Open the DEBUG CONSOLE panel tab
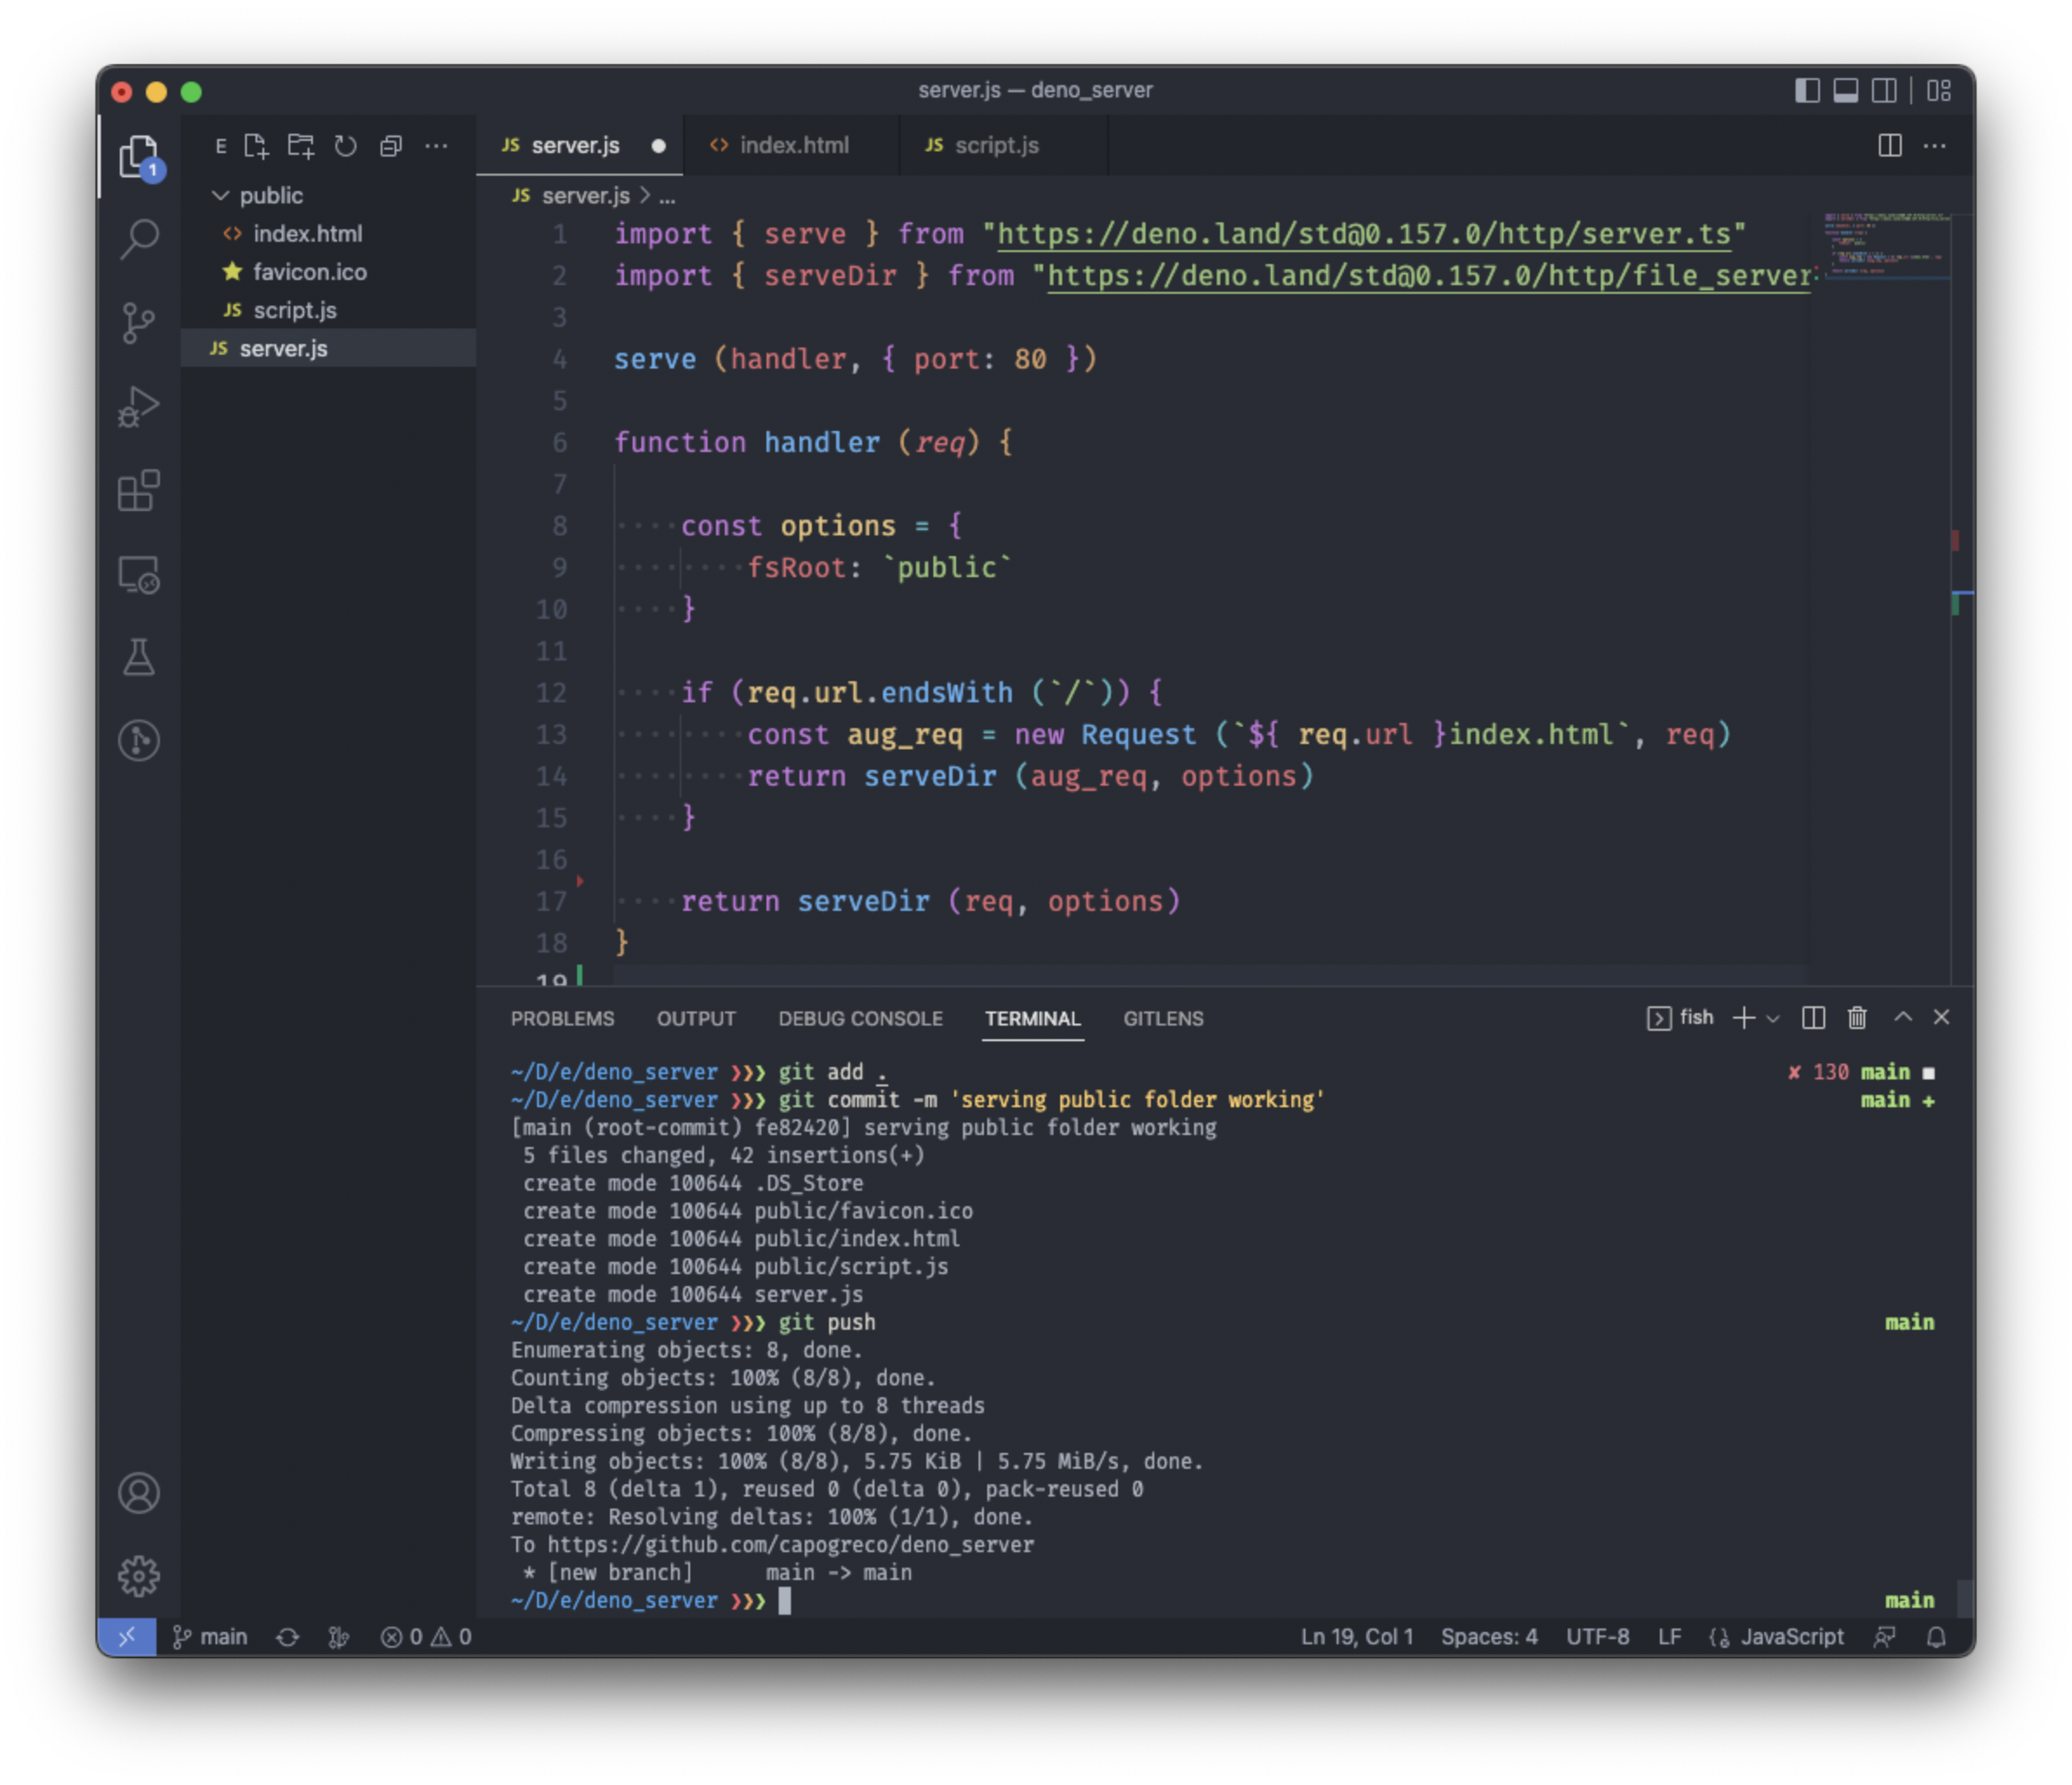Image resolution: width=2072 pixels, height=1785 pixels. pyautogui.click(x=860, y=1019)
